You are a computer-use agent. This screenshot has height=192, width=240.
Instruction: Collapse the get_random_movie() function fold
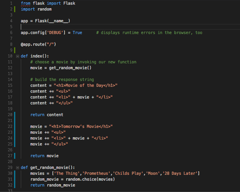18,168
